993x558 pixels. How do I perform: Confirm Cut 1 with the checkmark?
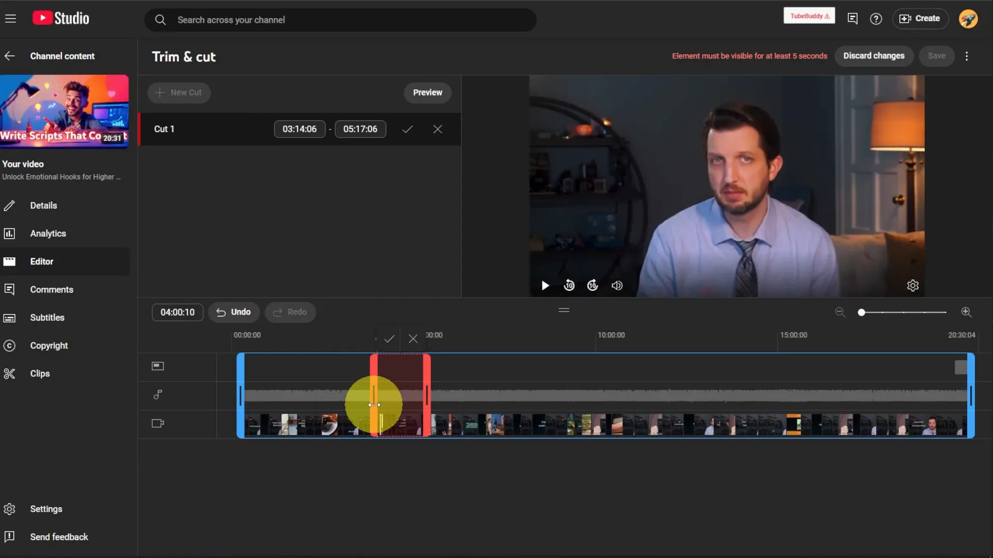click(x=408, y=129)
